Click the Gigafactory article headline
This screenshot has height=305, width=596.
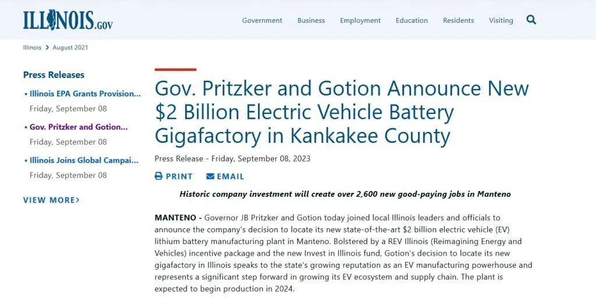(x=342, y=112)
